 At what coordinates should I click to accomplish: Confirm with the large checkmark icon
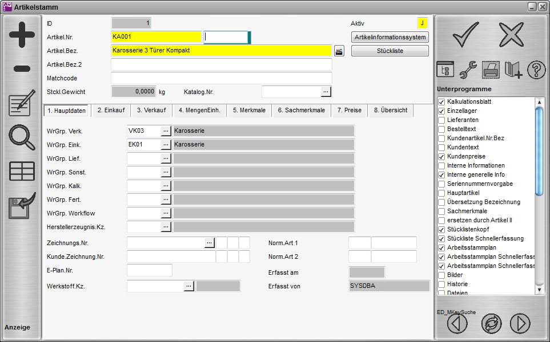(x=465, y=35)
